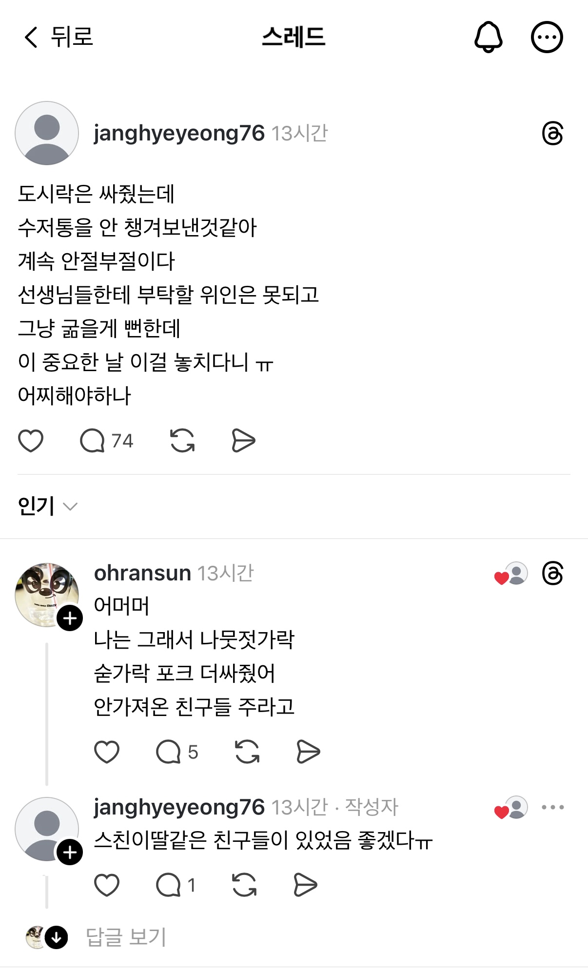The width and height of the screenshot is (588, 974).
Task: Repost ohransun's reply
Action: click(x=247, y=752)
